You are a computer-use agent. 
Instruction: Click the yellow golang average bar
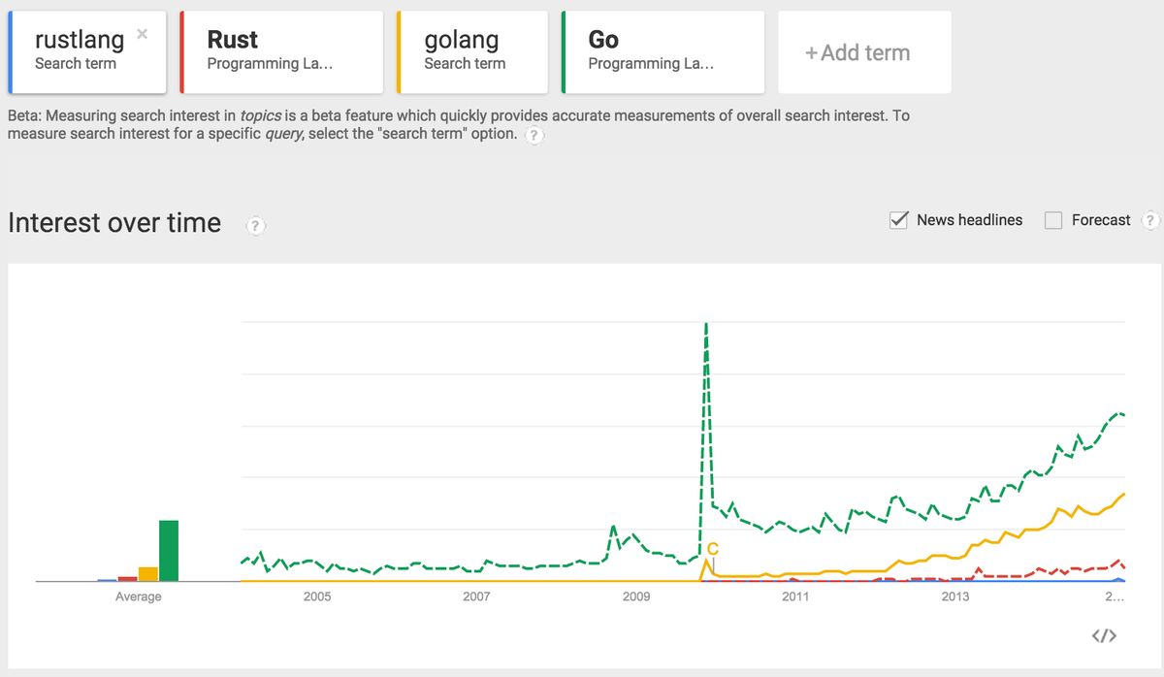[x=147, y=573]
